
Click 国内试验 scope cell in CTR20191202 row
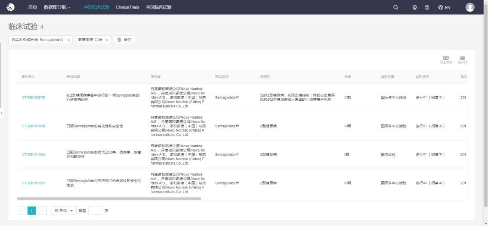pos(388,155)
